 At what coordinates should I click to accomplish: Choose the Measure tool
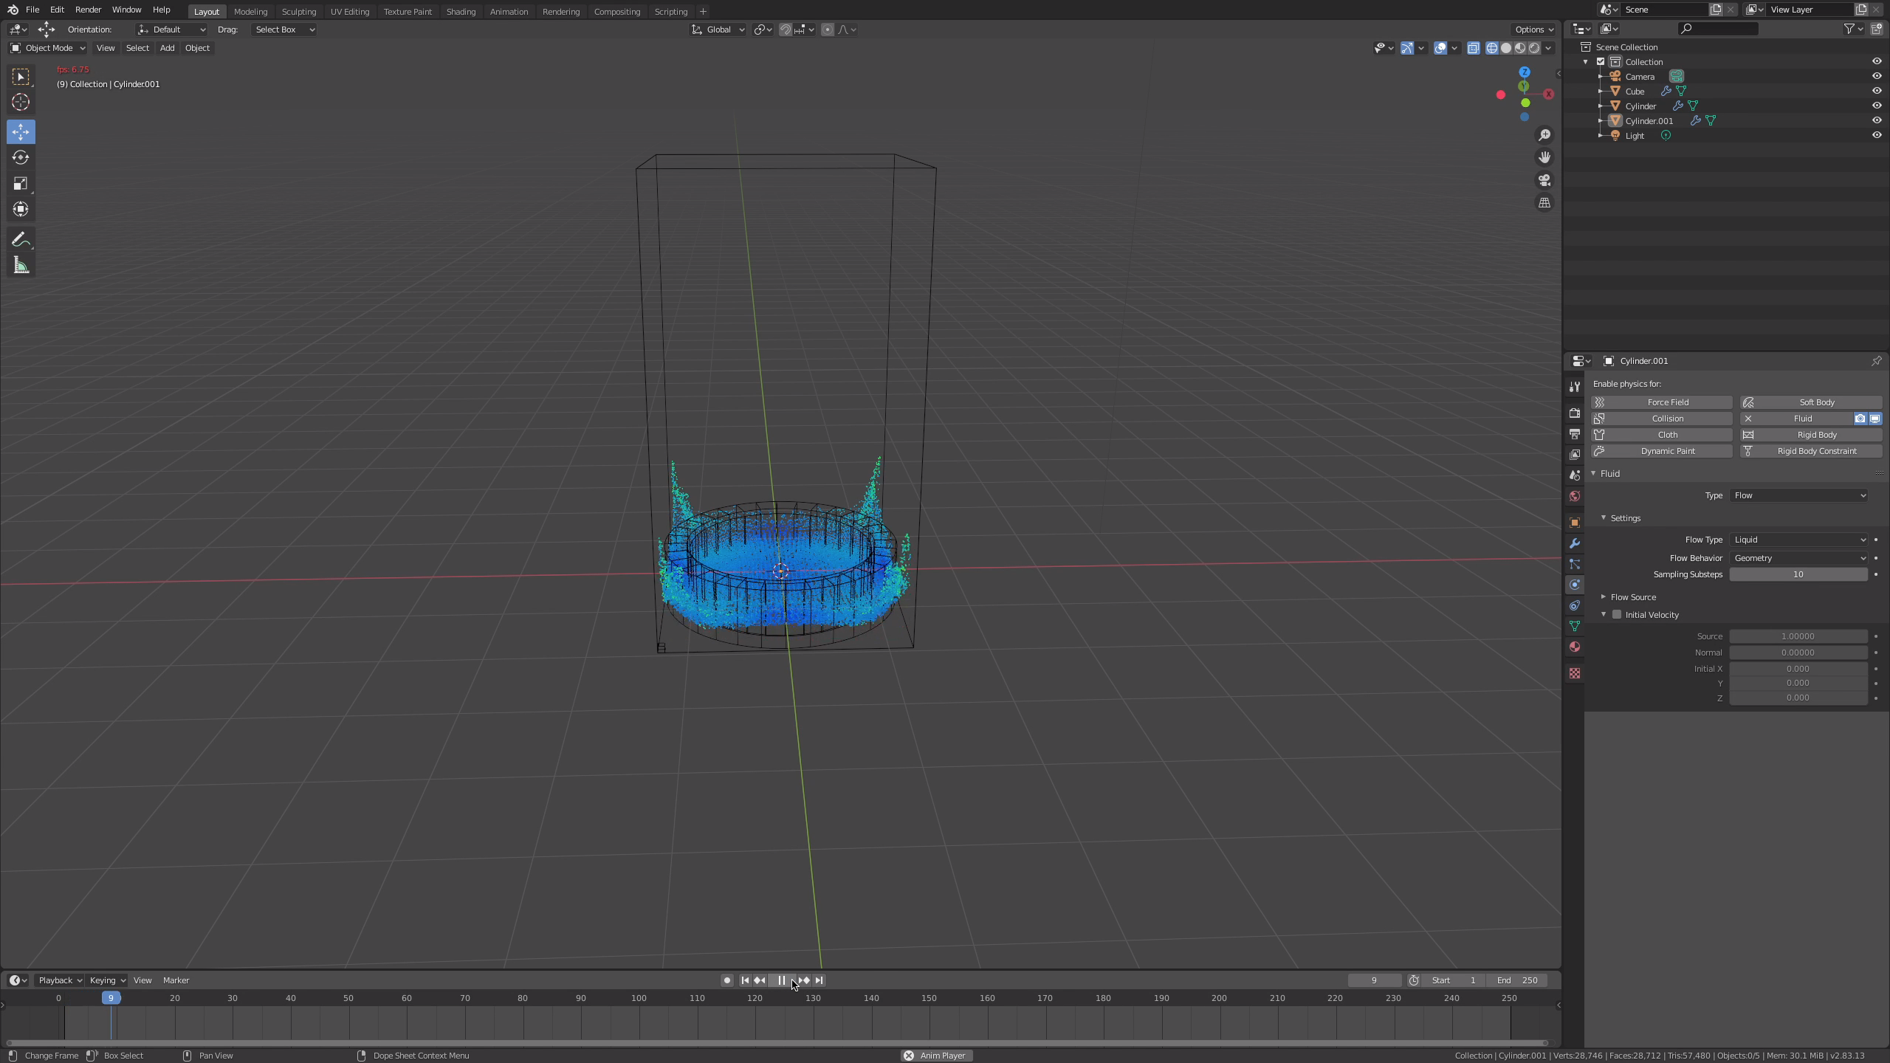point(21,266)
